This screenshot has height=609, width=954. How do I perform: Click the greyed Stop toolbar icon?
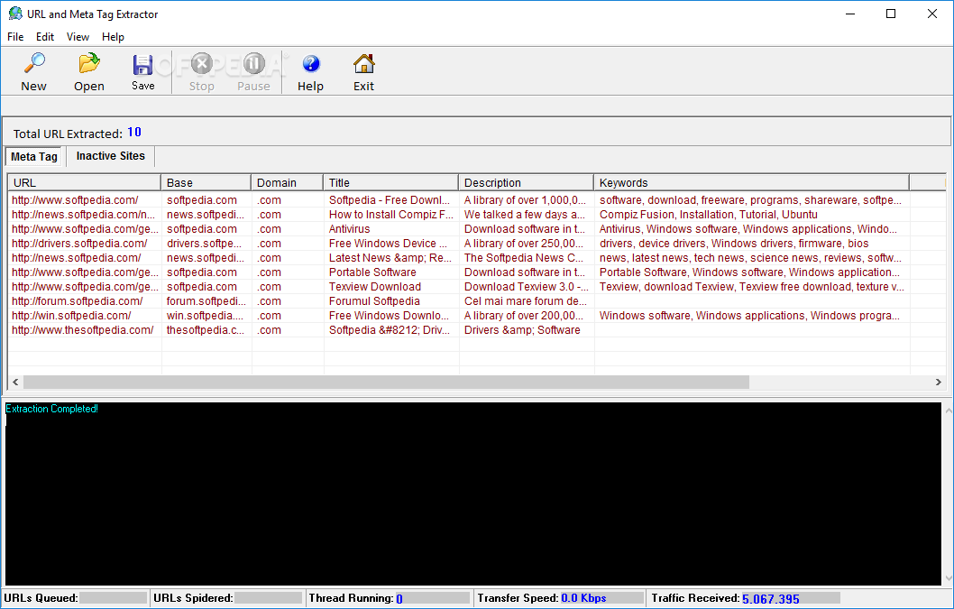click(x=201, y=63)
